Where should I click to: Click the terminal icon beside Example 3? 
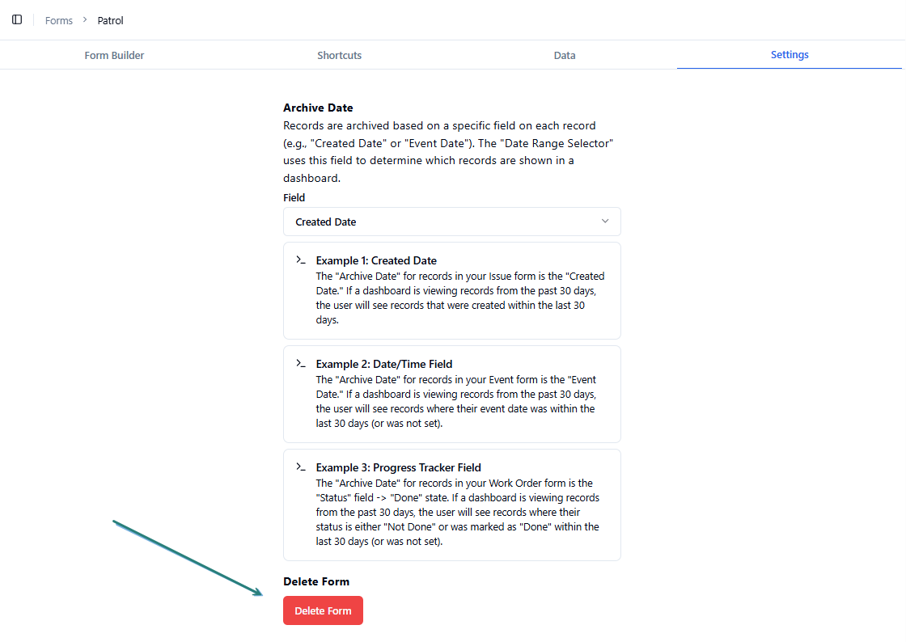300,467
